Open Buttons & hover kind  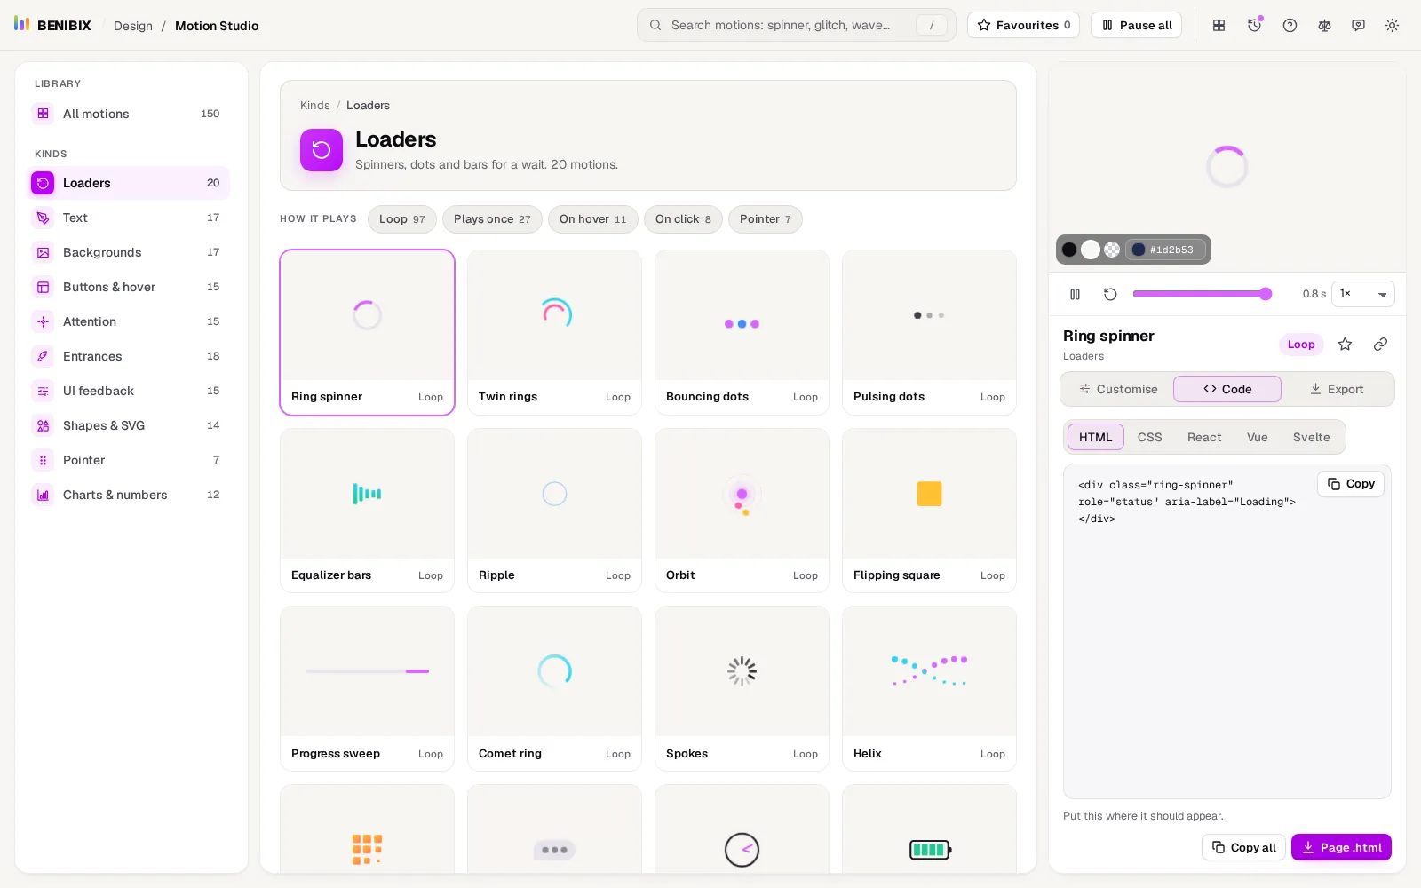[129, 287]
